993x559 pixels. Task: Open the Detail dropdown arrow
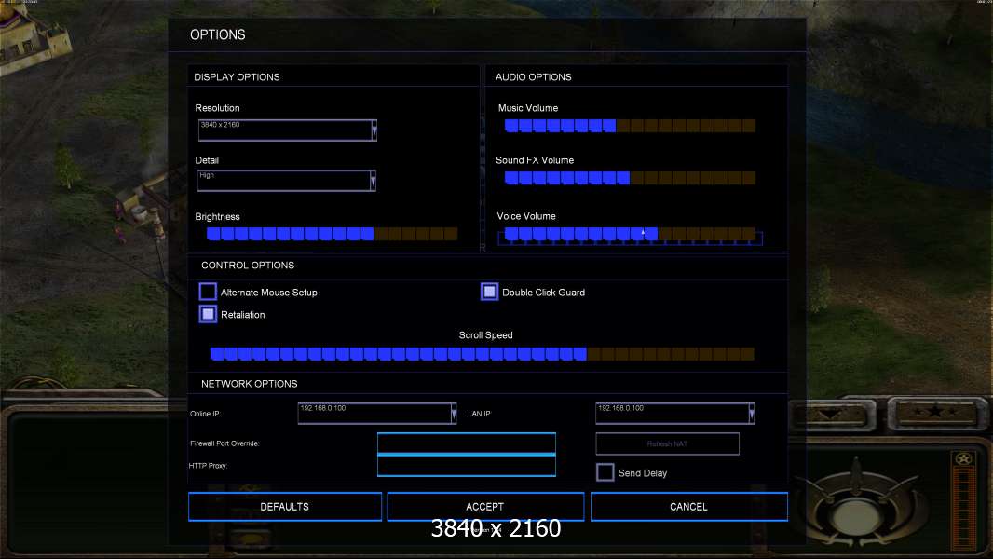tap(373, 181)
